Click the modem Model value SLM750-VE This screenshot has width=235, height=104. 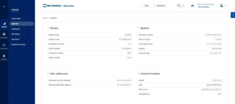[x=217, y=80]
